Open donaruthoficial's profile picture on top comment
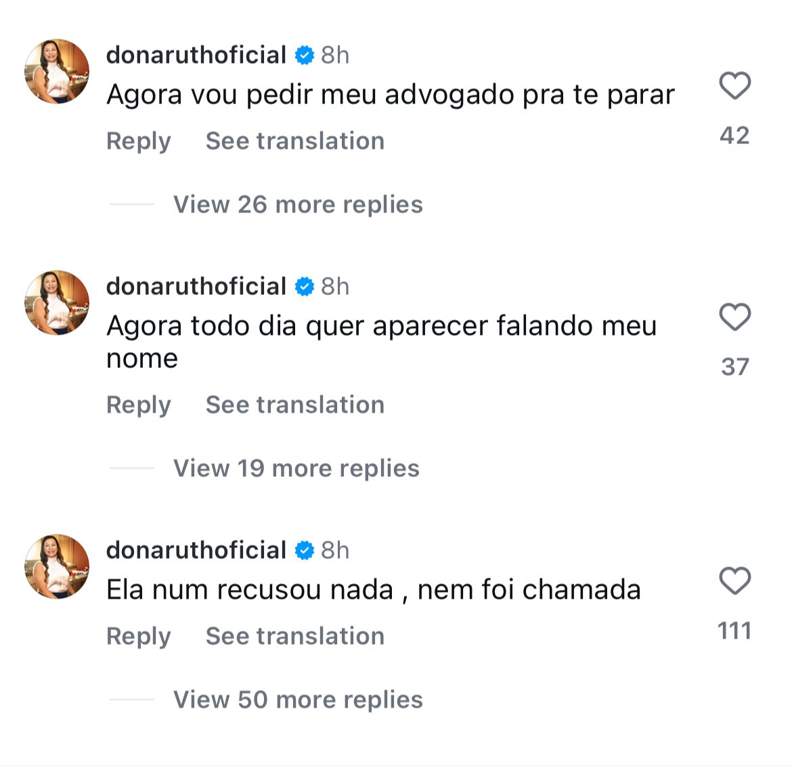Image resolution: width=792 pixels, height=780 pixels. [56, 71]
